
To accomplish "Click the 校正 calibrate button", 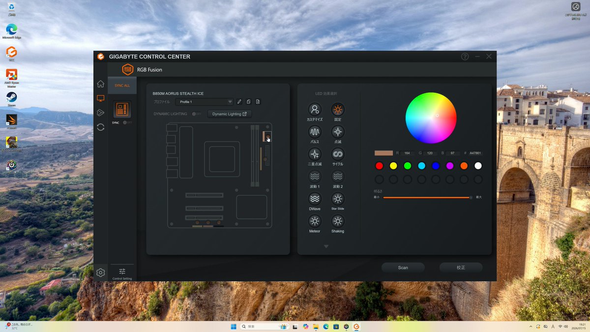I will 461,268.
